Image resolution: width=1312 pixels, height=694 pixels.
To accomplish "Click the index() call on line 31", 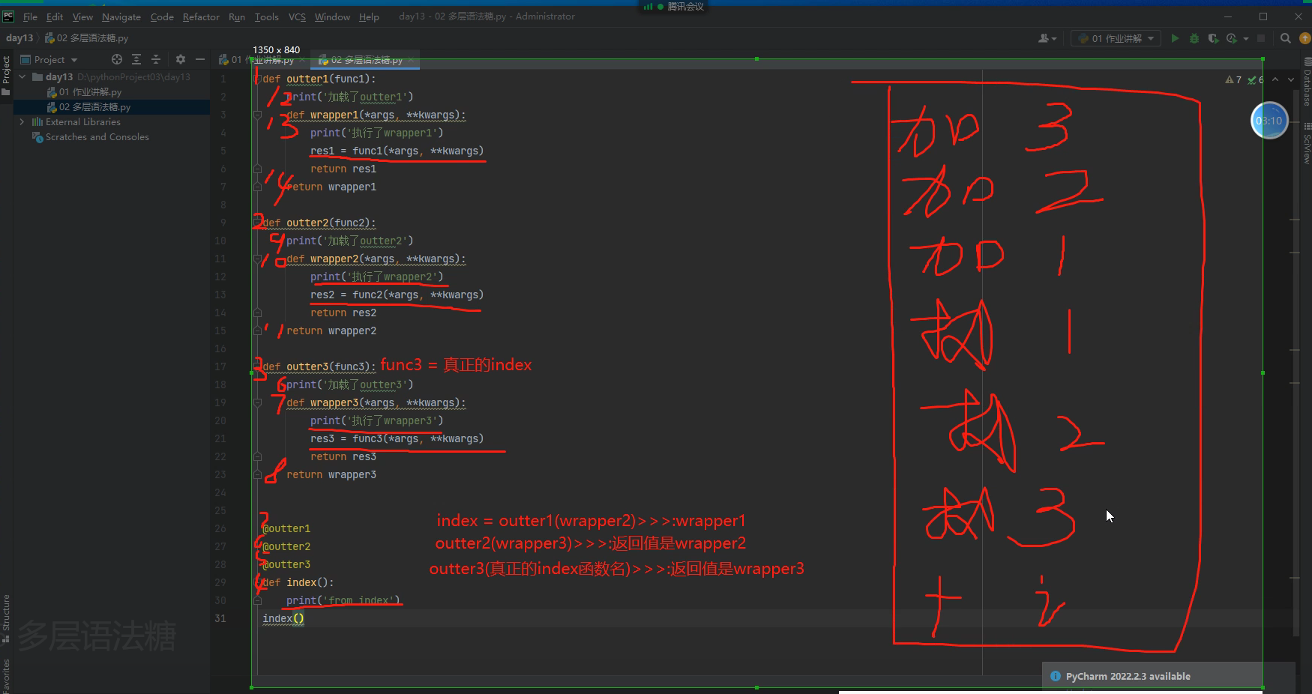I will (283, 618).
